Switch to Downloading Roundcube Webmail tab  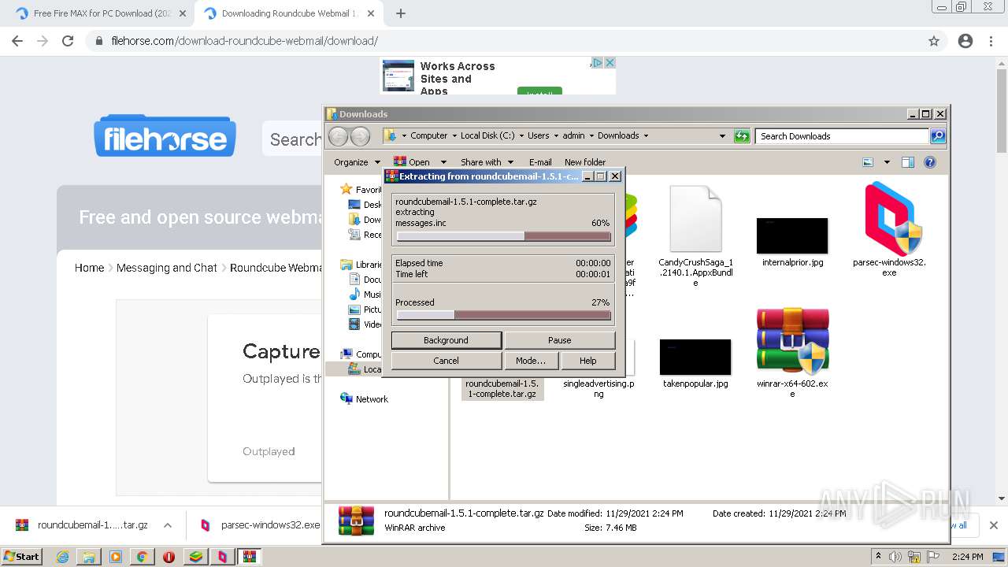(288, 13)
